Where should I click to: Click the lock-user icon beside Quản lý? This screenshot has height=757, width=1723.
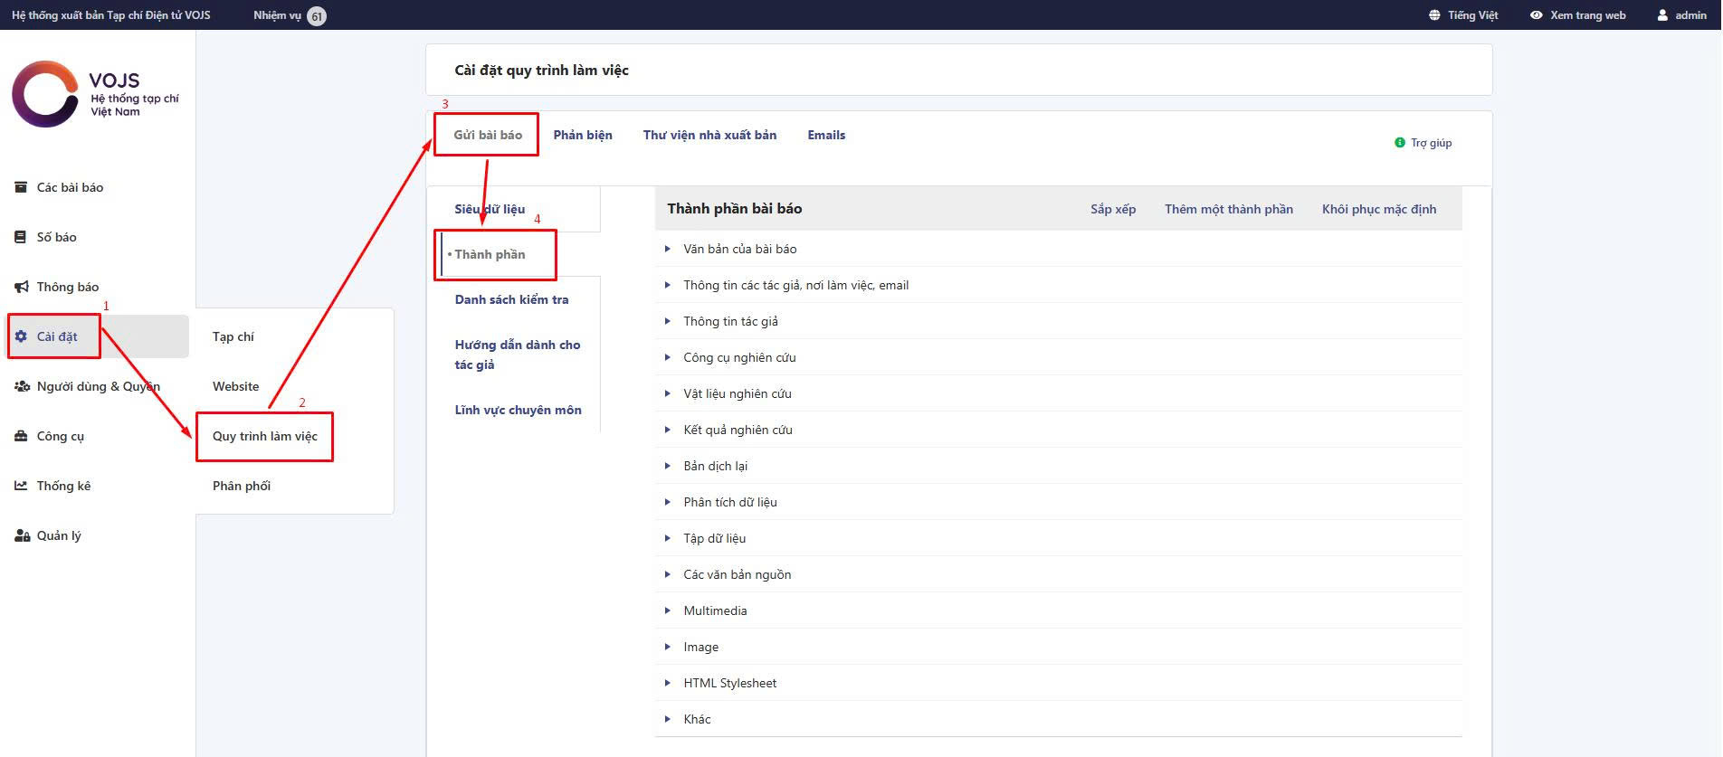pos(22,535)
